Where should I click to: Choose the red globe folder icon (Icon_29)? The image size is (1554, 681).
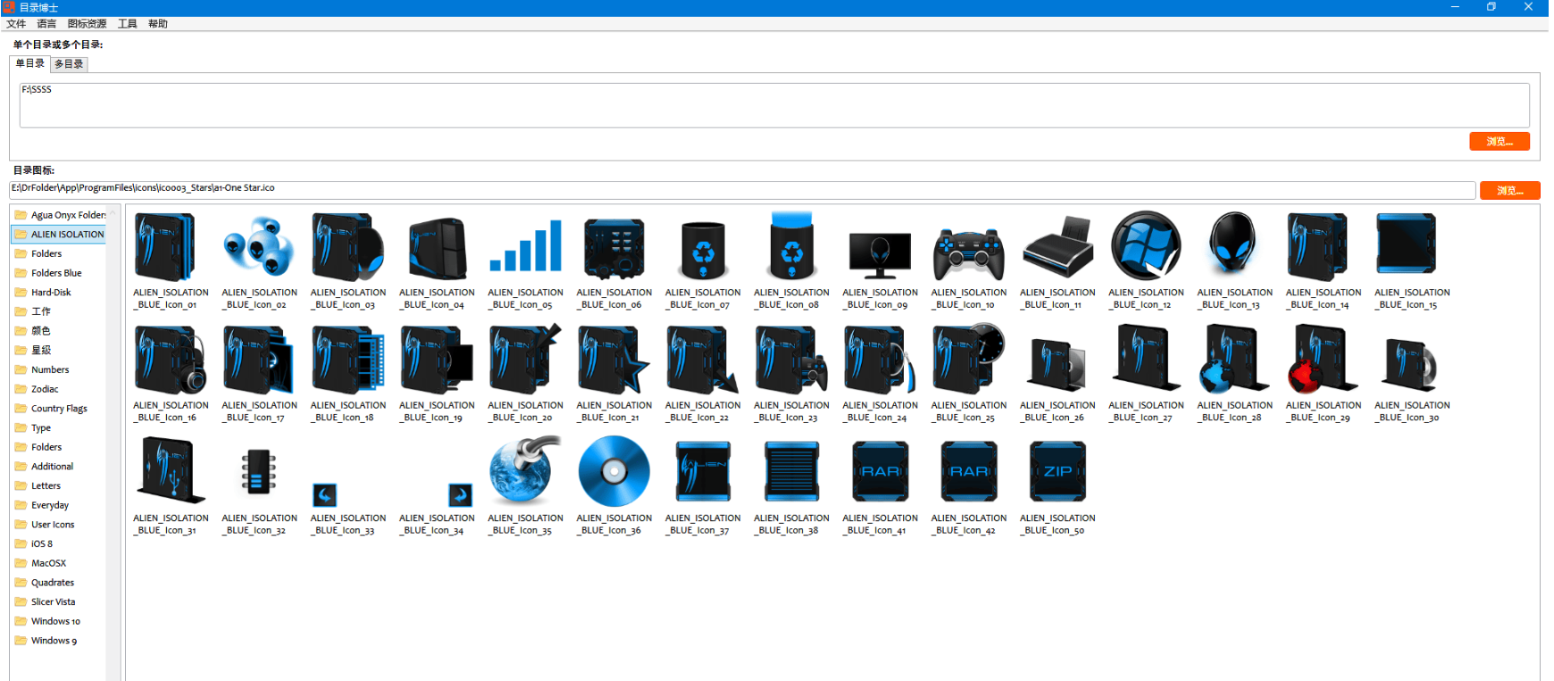point(1322,359)
